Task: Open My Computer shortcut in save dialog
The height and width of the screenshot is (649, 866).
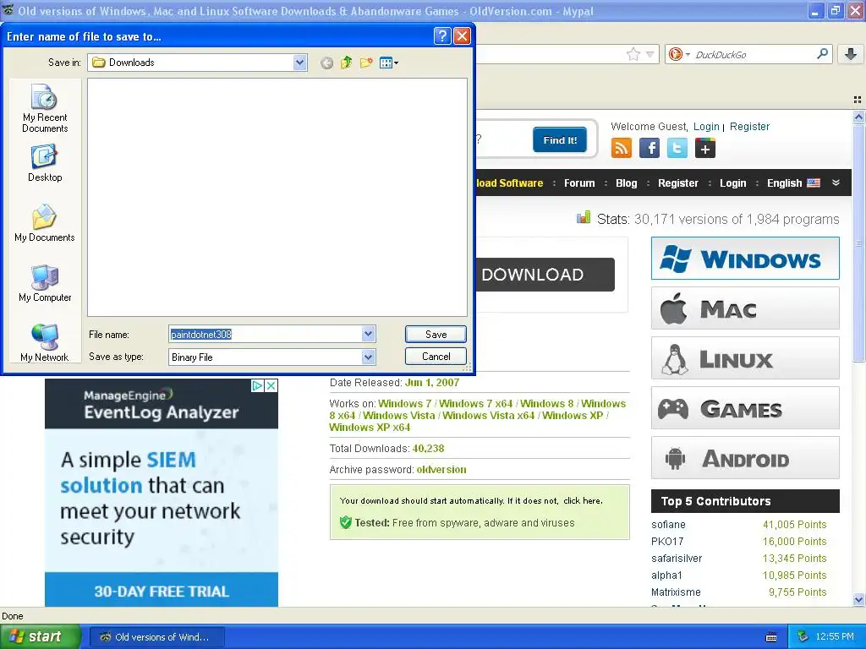Action: [45, 283]
